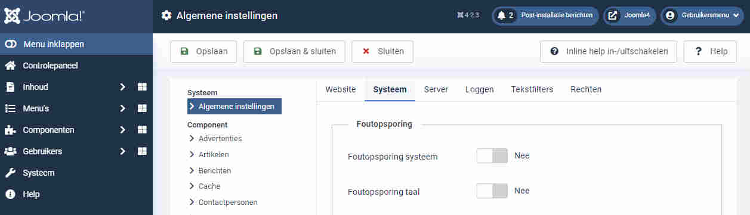Open the Gebruikers dashboard grid icon
The height and width of the screenshot is (215, 750).
142,151
